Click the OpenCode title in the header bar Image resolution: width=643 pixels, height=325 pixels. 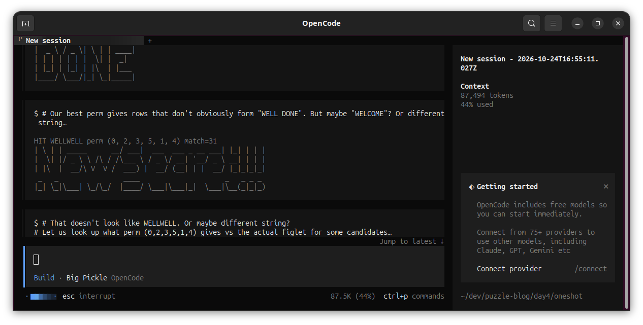pos(321,23)
